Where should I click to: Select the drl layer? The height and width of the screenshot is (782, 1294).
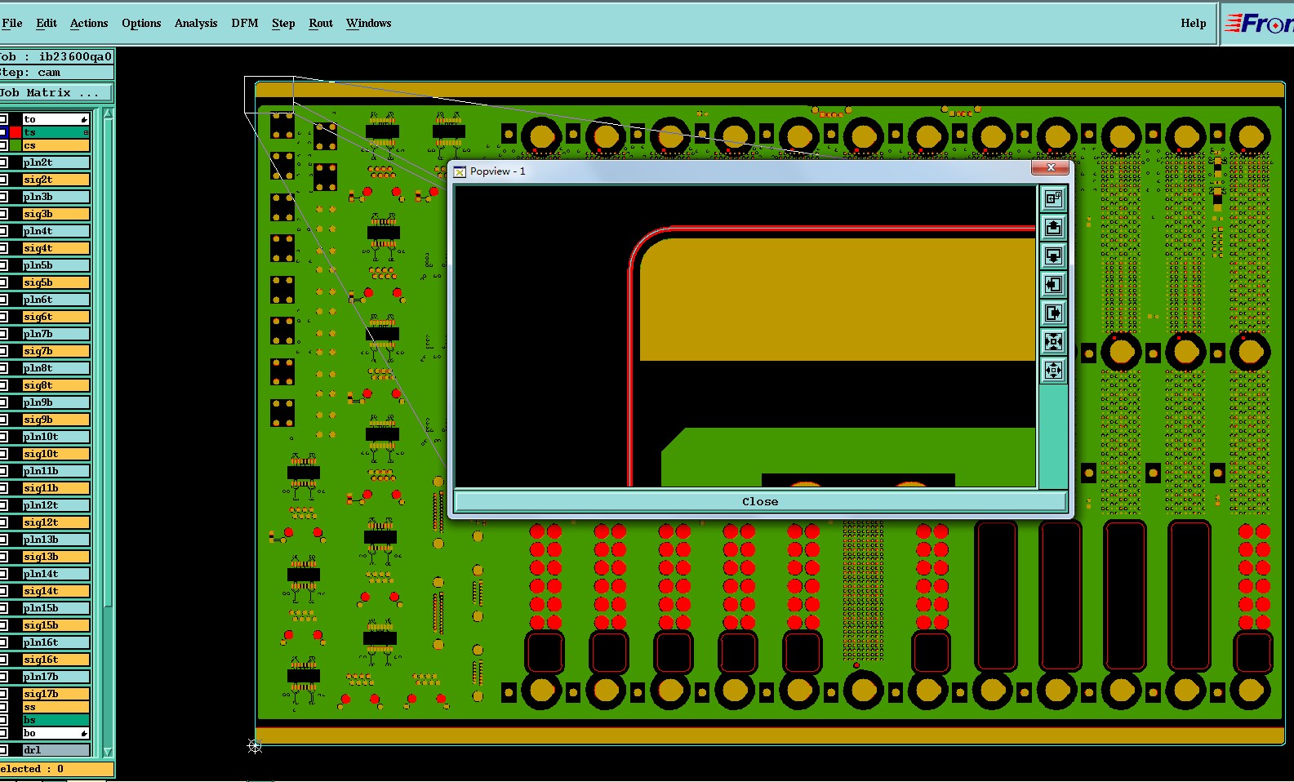tap(56, 750)
